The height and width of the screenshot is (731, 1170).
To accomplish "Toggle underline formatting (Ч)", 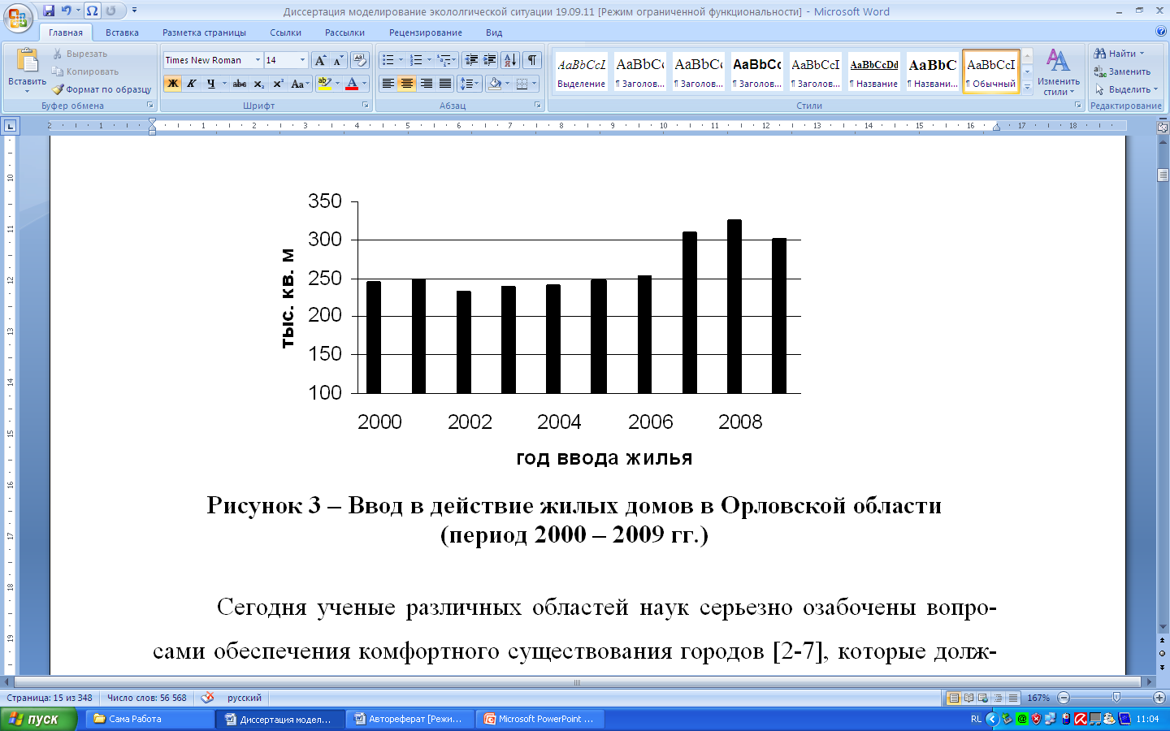I will 210,84.
